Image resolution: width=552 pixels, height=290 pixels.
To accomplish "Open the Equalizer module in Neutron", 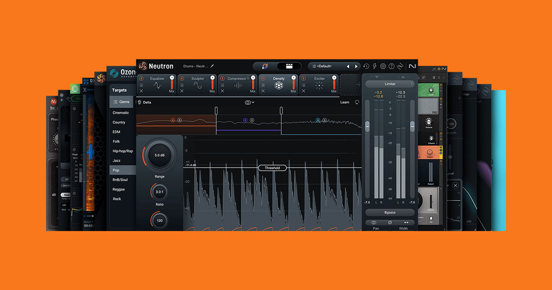I will coord(157,84).
